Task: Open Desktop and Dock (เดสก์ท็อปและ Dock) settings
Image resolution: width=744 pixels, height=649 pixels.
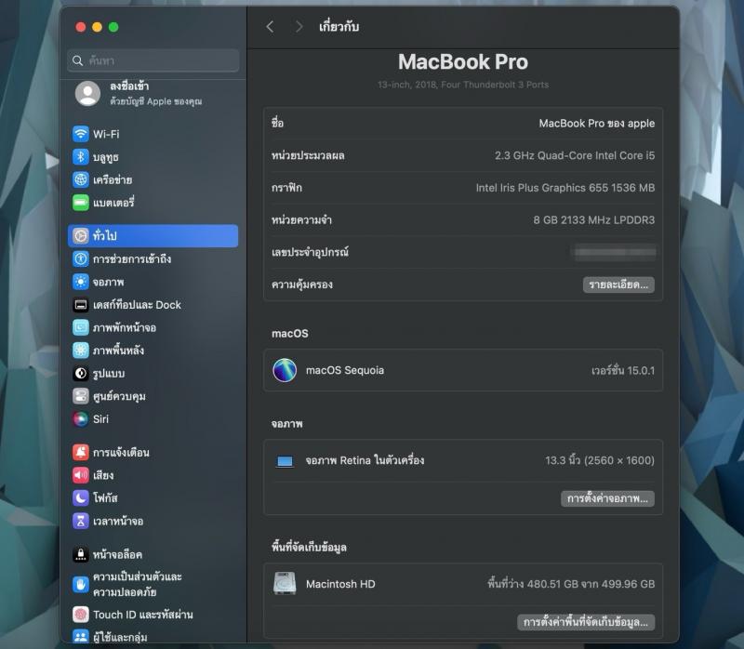Action: [136, 305]
